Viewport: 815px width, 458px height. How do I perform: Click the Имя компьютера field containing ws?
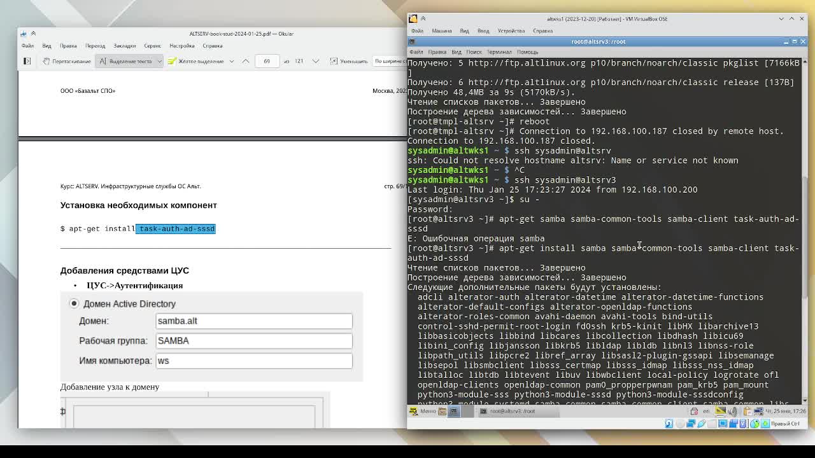pos(253,361)
